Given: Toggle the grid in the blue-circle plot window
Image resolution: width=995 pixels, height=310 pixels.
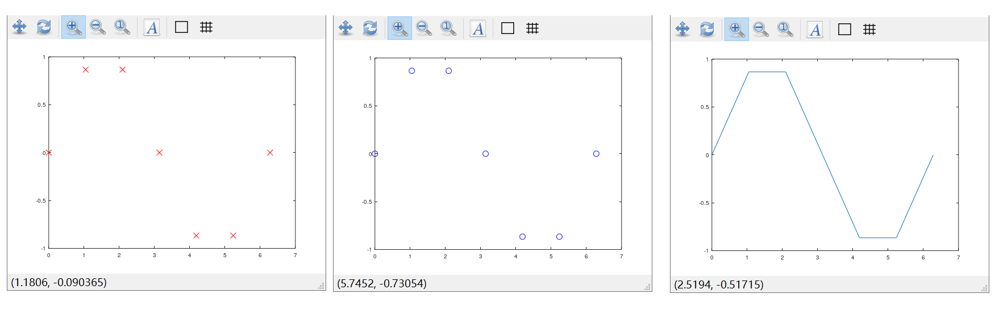Looking at the screenshot, I should [532, 28].
